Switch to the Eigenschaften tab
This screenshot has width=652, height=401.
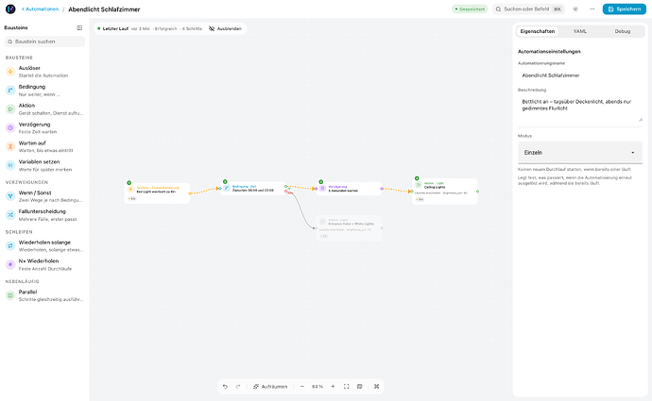(x=538, y=31)
